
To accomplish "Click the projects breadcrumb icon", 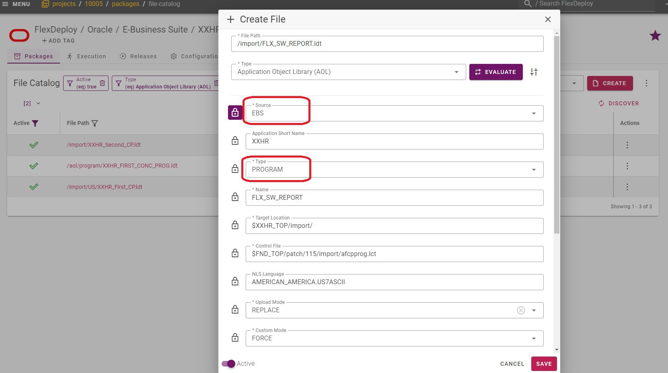I will pyautogui.click(x=46, y=4).
